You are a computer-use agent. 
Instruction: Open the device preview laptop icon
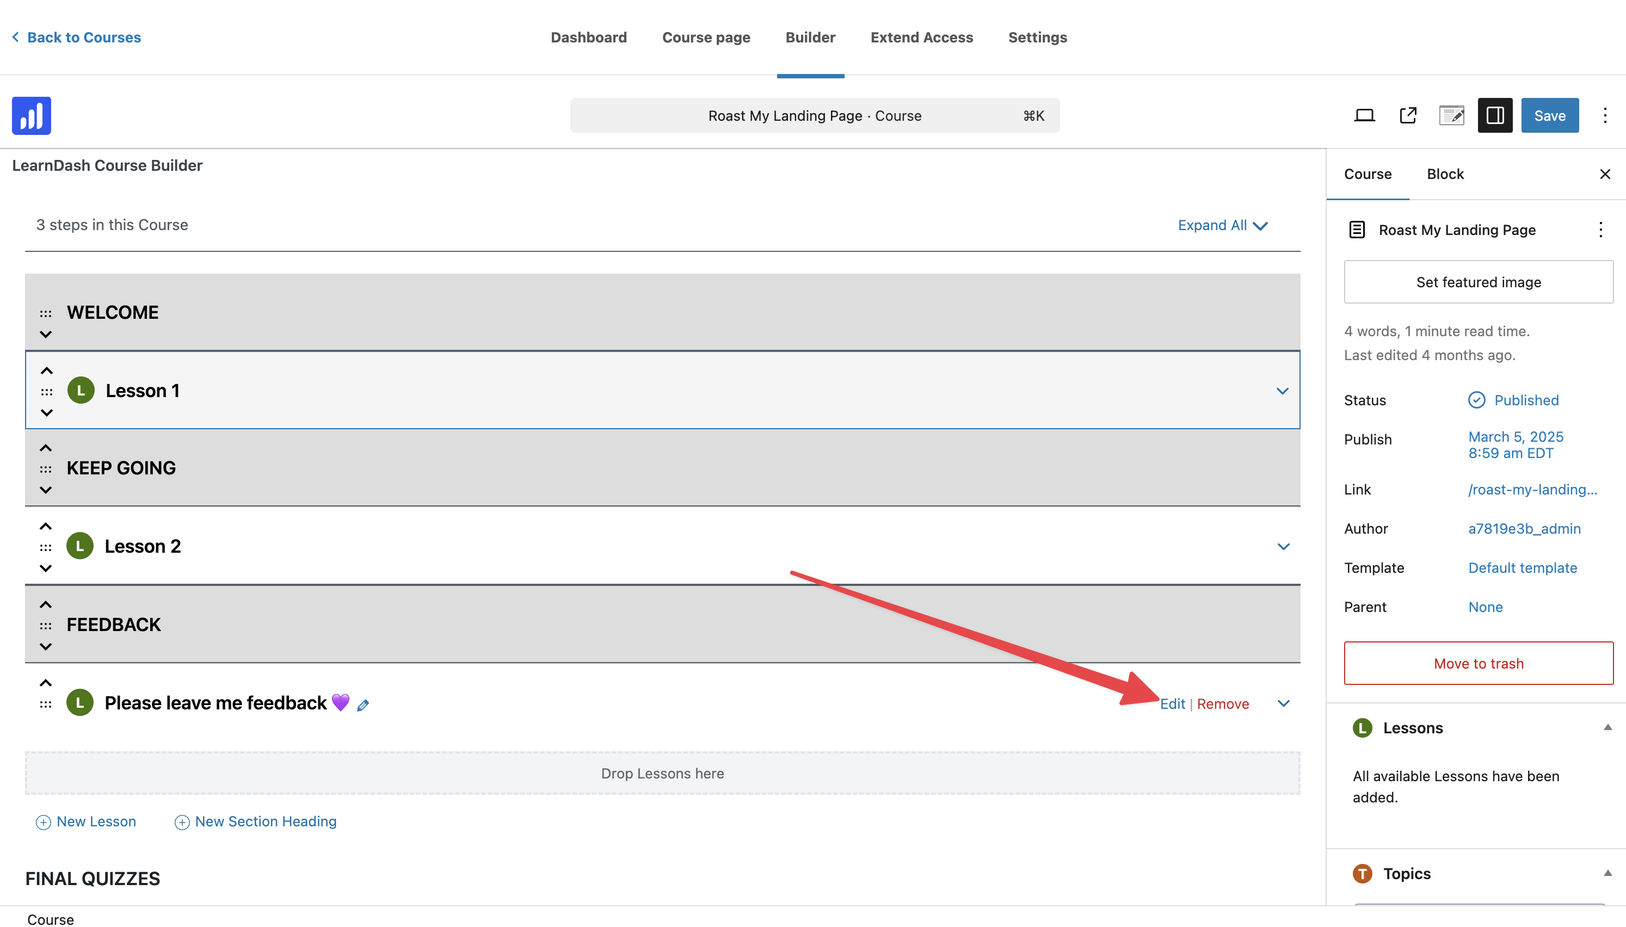pyautogui.click(x=1364, y=115)
